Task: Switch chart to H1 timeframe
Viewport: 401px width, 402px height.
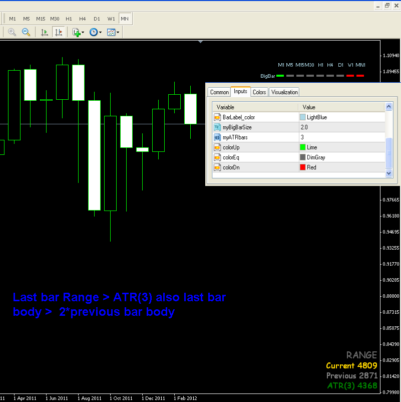Action: [x=69, y=19]
